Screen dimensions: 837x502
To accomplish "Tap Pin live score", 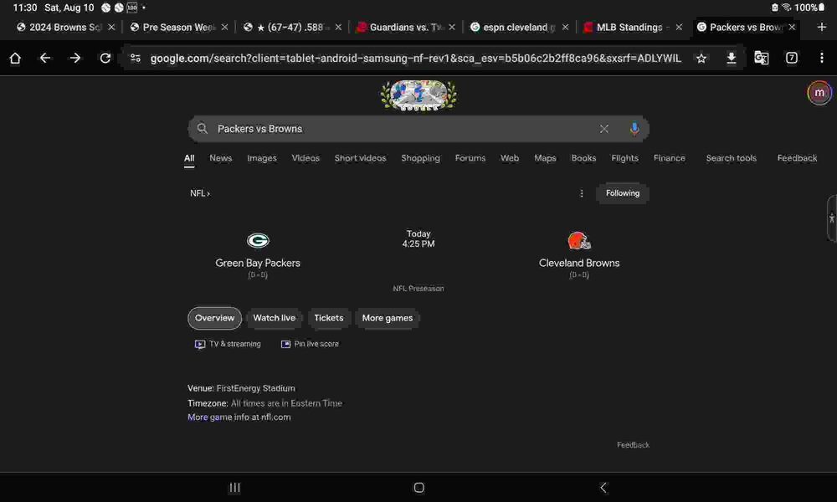I will [x=310, y=345].
